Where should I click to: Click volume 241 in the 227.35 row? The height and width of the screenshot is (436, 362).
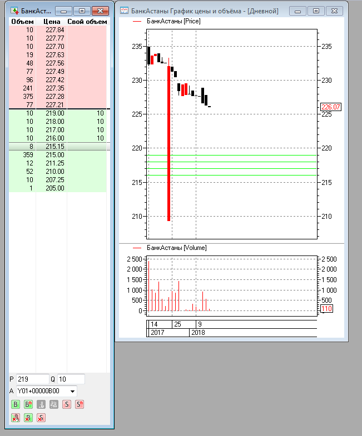(28, 88)
